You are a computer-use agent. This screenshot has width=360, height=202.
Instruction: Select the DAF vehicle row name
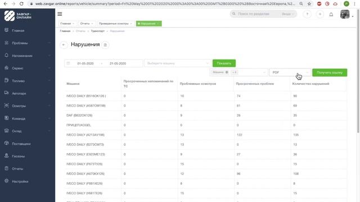click(79, 115)
